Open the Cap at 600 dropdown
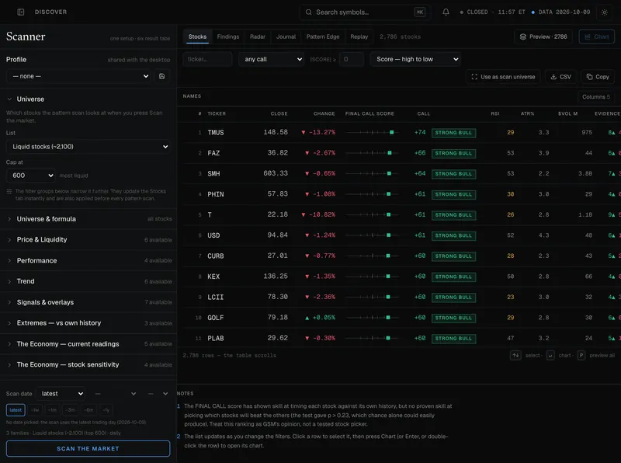This screenshot has height=463, width=621. coord(31,176)
